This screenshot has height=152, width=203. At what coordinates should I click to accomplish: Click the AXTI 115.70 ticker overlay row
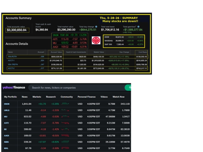70,39
